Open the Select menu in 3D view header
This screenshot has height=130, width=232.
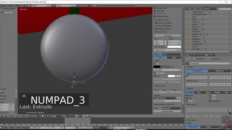pos(12,116)
